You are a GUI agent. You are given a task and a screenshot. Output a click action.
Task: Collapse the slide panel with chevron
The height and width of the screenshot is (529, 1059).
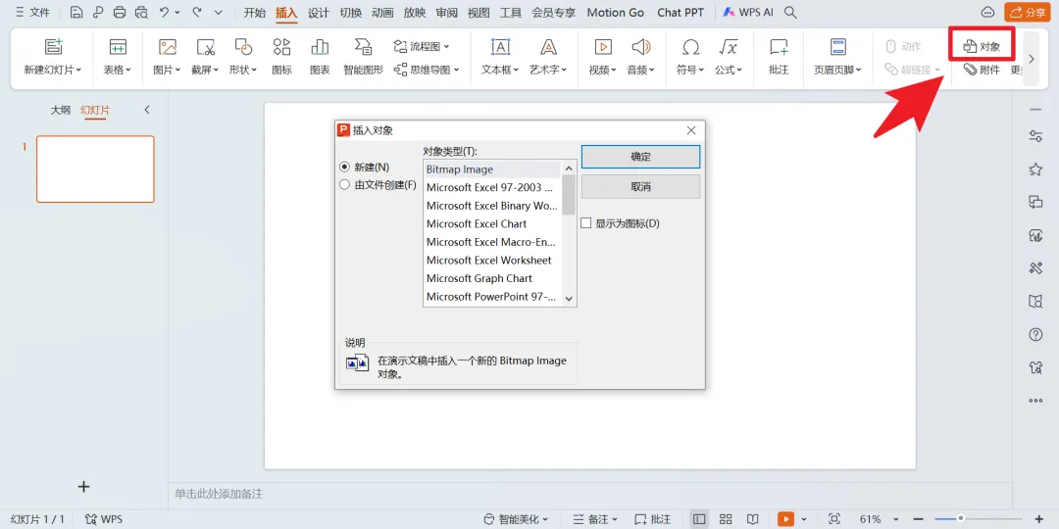(x=147, y=110)
